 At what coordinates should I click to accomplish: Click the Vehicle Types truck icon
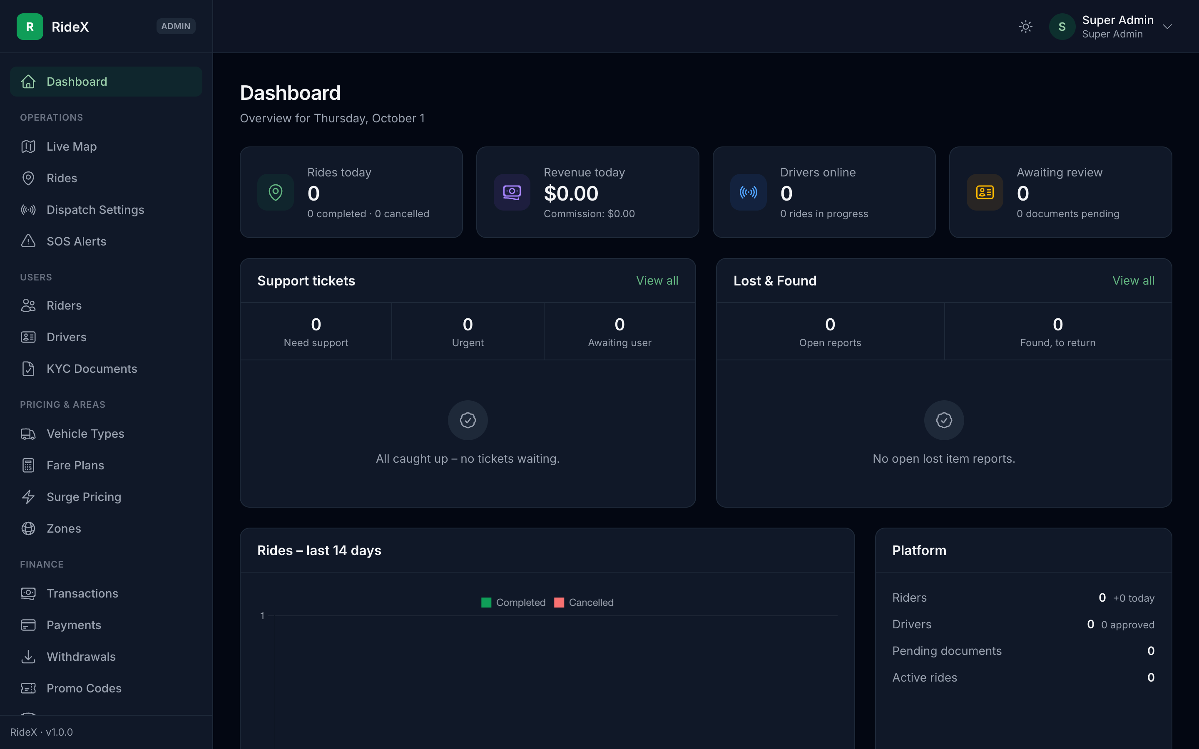coord(28,434)
